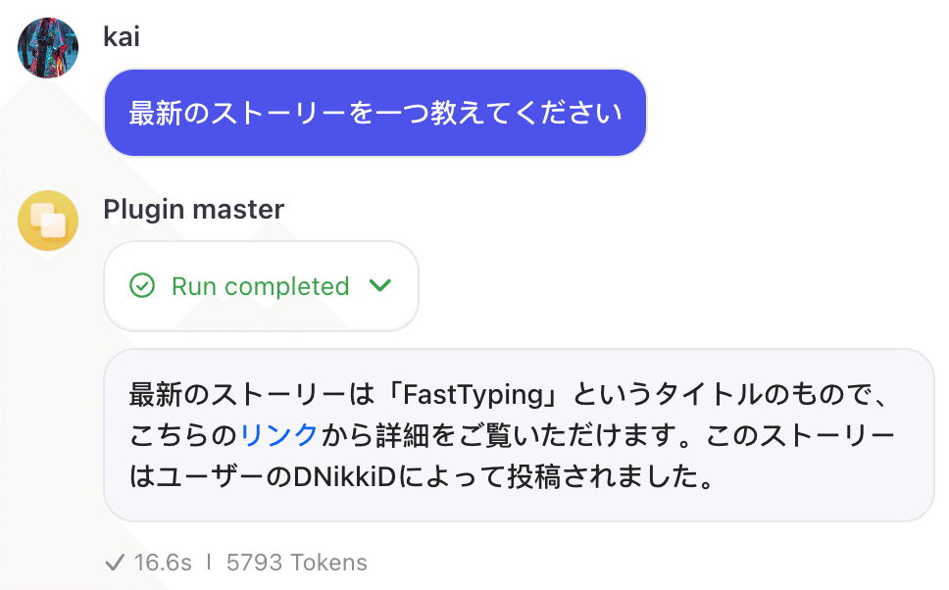The width and height of the screenshot is (949, 590).
Task: Click kai's user avatar picture
Action: click(48, 47)
